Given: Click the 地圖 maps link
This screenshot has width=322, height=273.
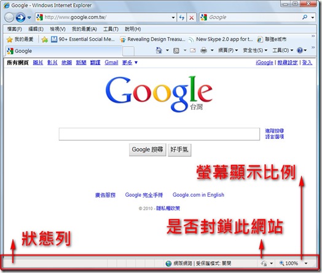Looking at the screenshot, I should [x=66, y=63].
